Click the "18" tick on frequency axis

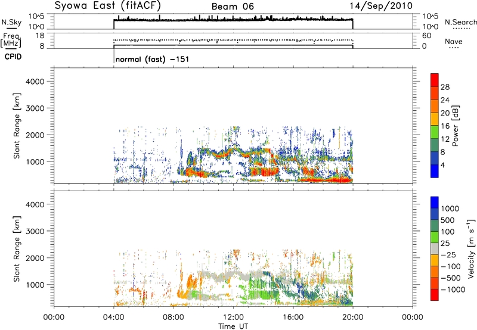[x=40, y=36]
